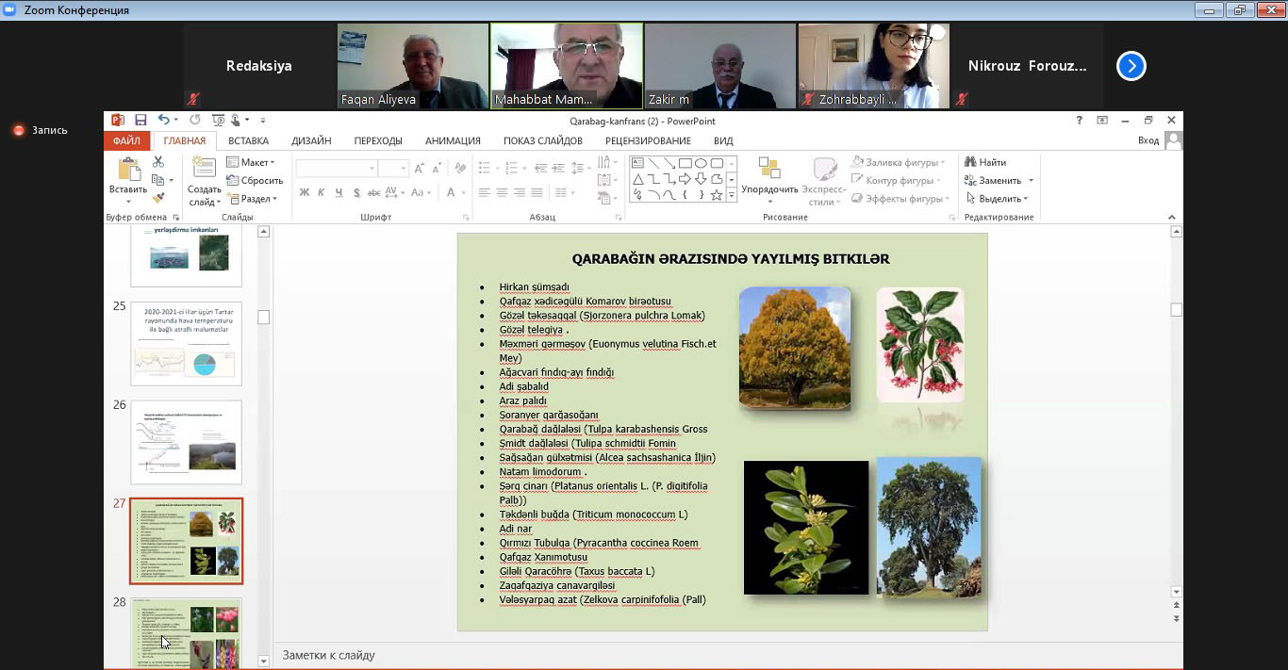1288x670 pixels.
Task: Expand the Раздел section dropdown
Action: point(253,199)
